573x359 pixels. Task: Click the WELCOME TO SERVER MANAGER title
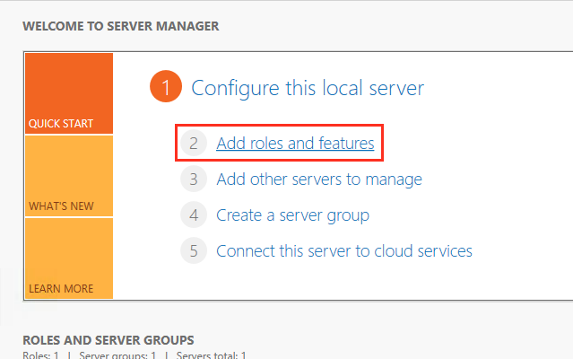[x=121, y=26]
